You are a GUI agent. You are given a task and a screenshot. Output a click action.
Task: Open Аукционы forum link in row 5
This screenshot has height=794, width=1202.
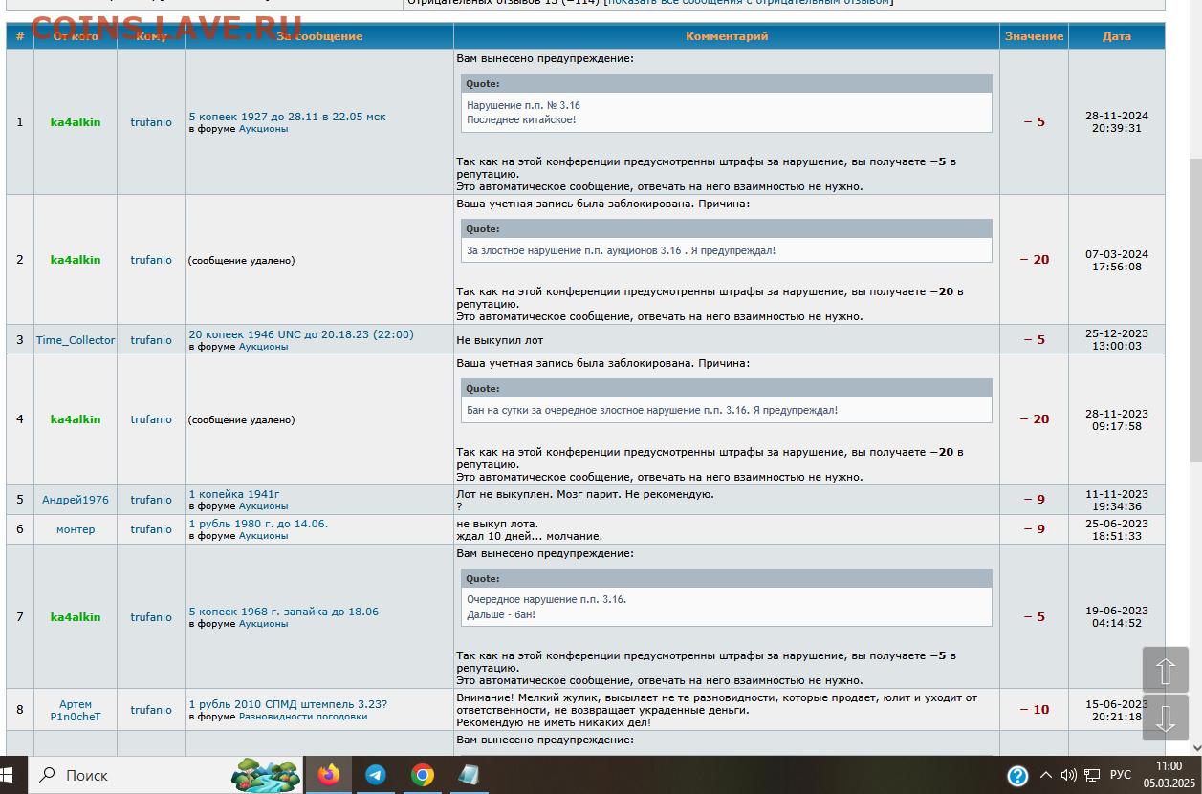(263, 506)
